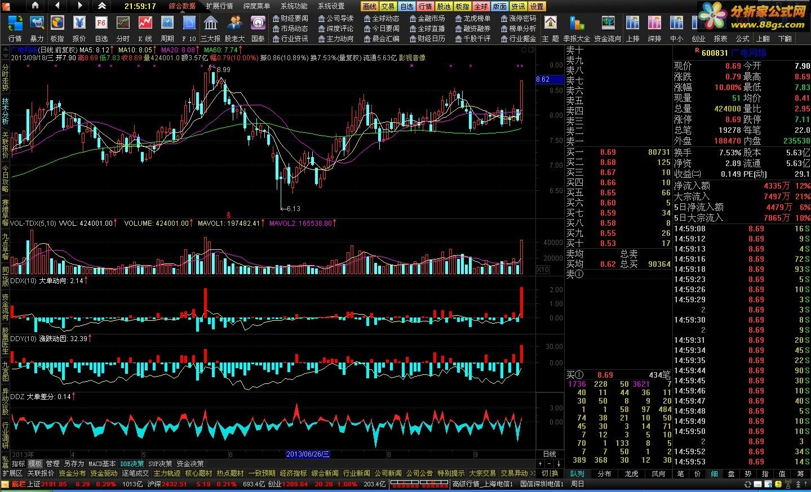Open the 公司公告 bottom tab

tap(419, 473)
